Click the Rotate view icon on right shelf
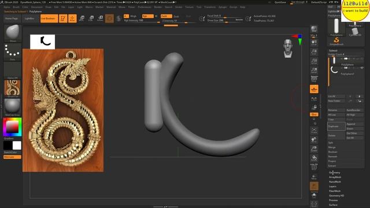This screenshot has width=370, height=208. (314, 158)
